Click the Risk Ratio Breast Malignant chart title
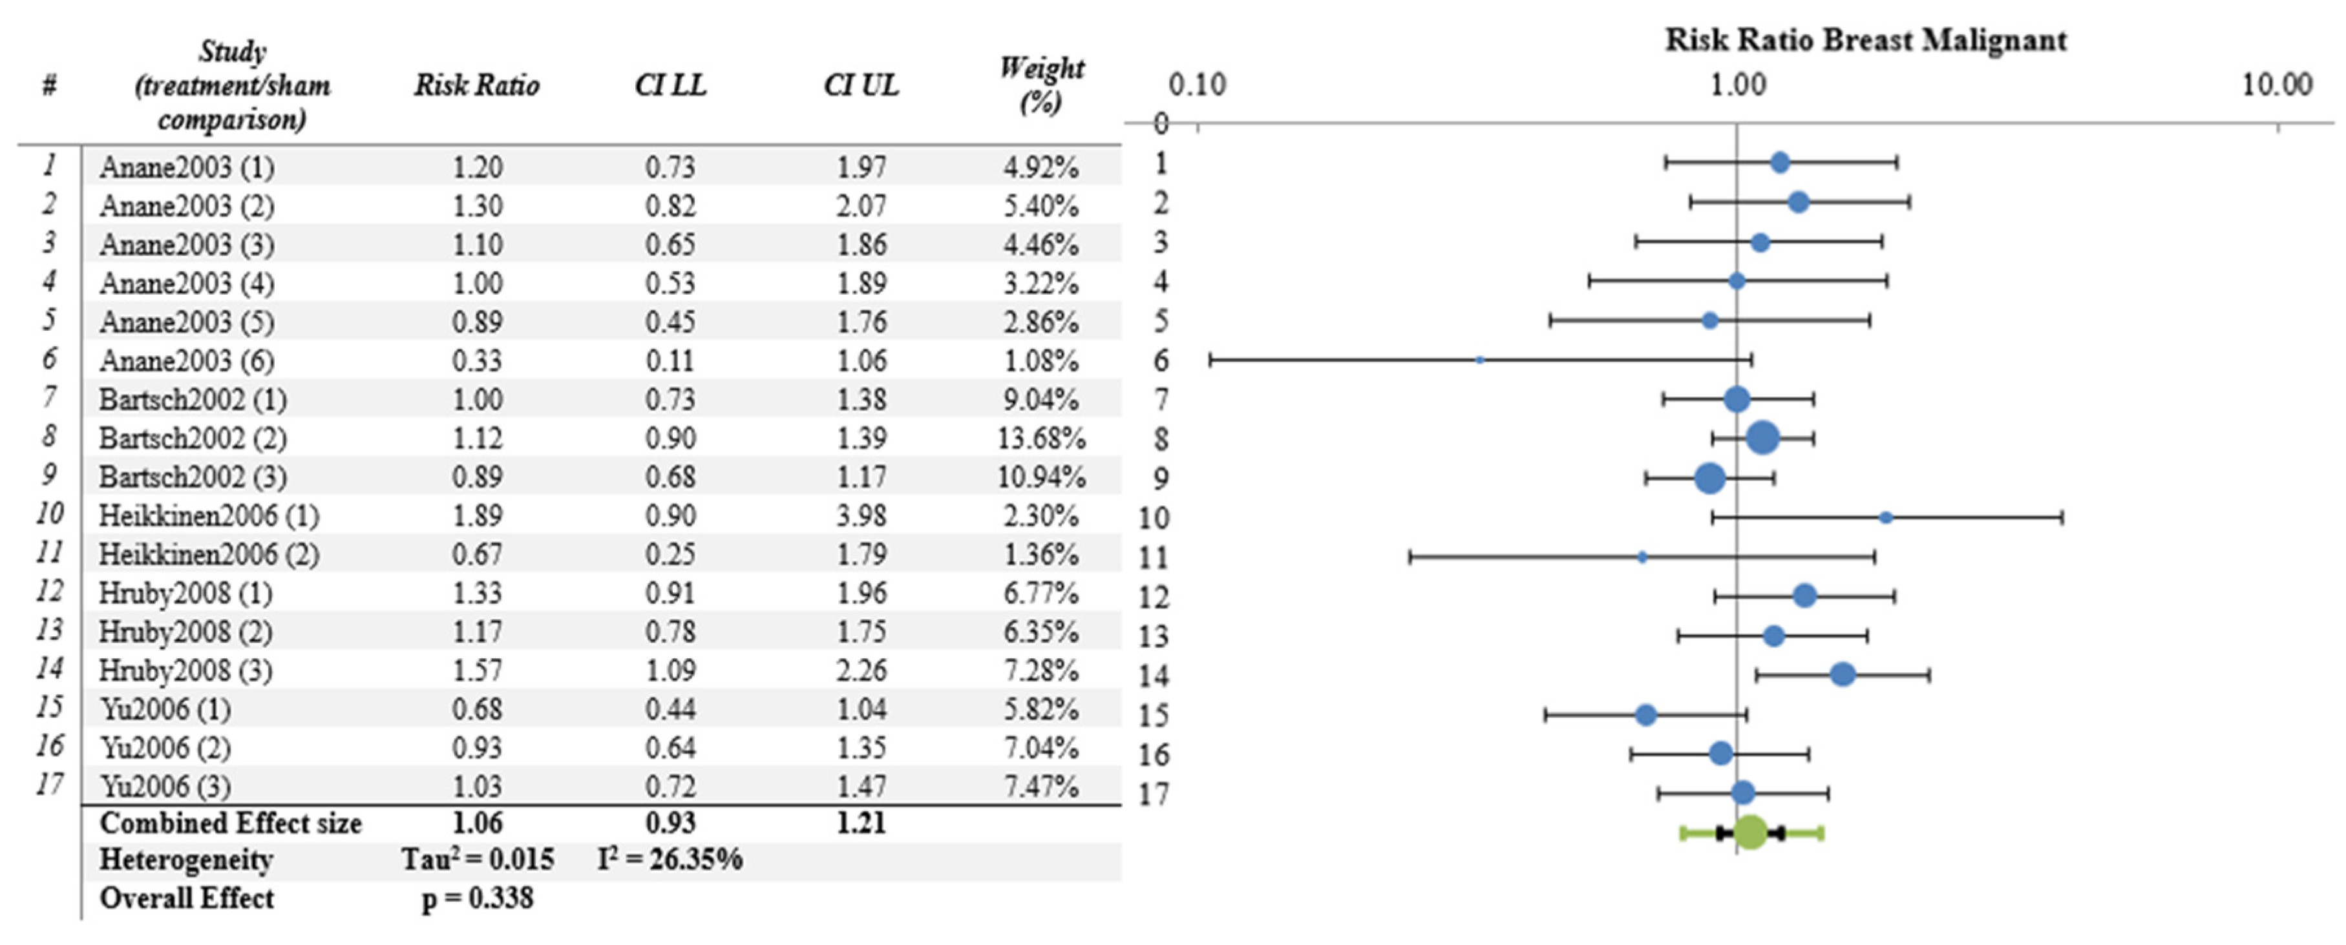 coord(1865,40)
